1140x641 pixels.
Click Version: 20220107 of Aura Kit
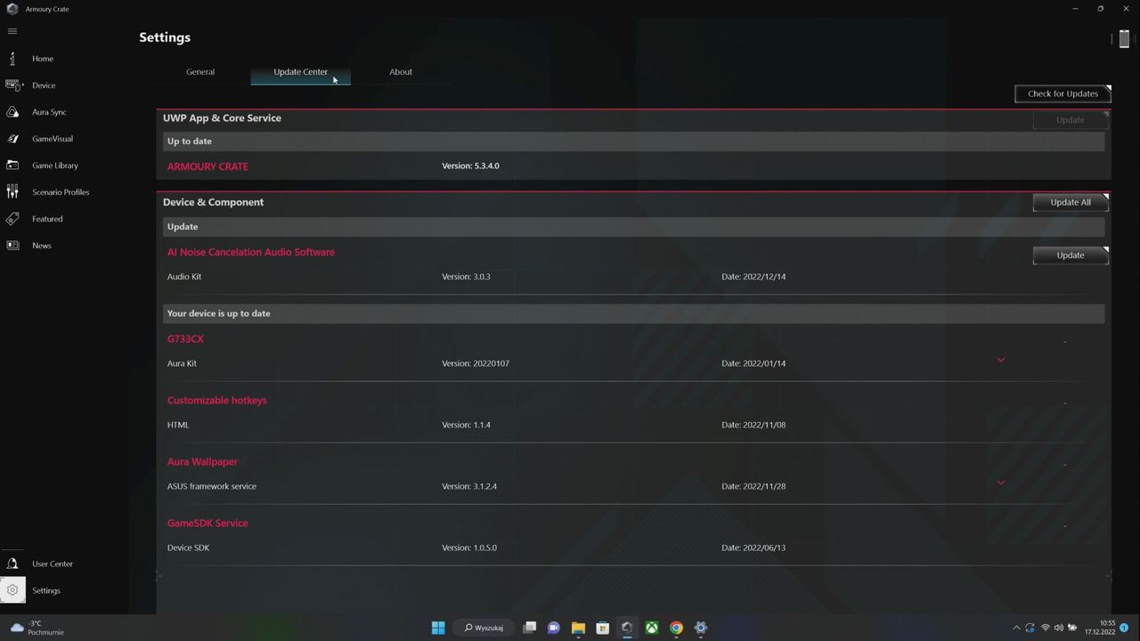pos(476,363)
